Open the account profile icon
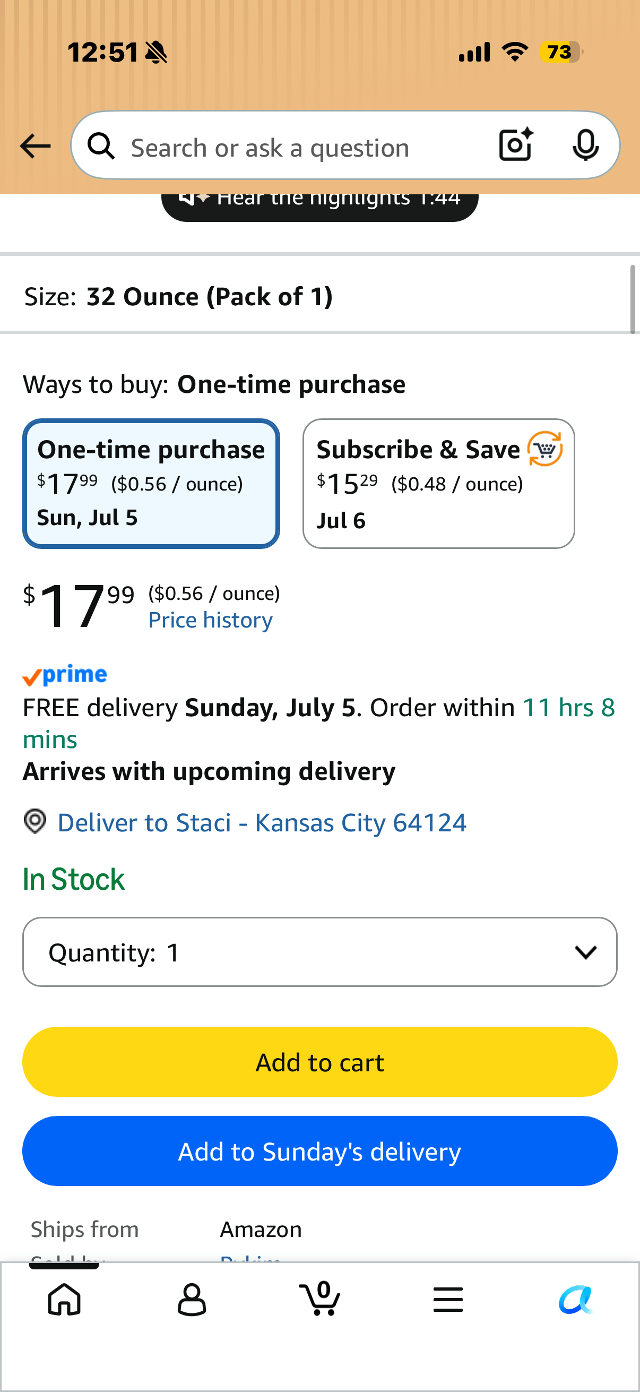 coord(192,1300)
